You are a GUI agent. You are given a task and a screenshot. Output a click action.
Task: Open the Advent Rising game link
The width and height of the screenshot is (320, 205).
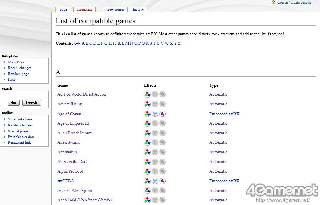click(x=69, y=104)
